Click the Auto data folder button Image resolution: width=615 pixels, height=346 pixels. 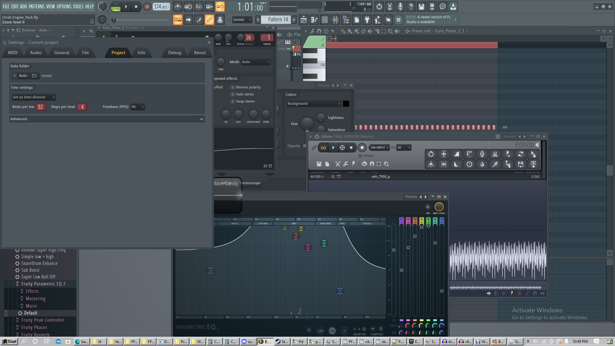(23, 76)
